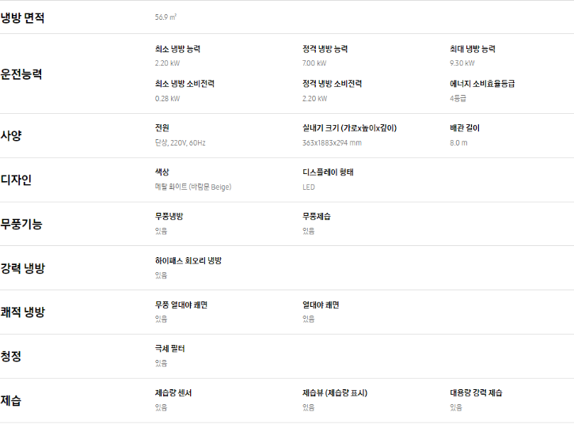Click the 운전능력 section heading

pyautogui.click(x=21, y=74)
